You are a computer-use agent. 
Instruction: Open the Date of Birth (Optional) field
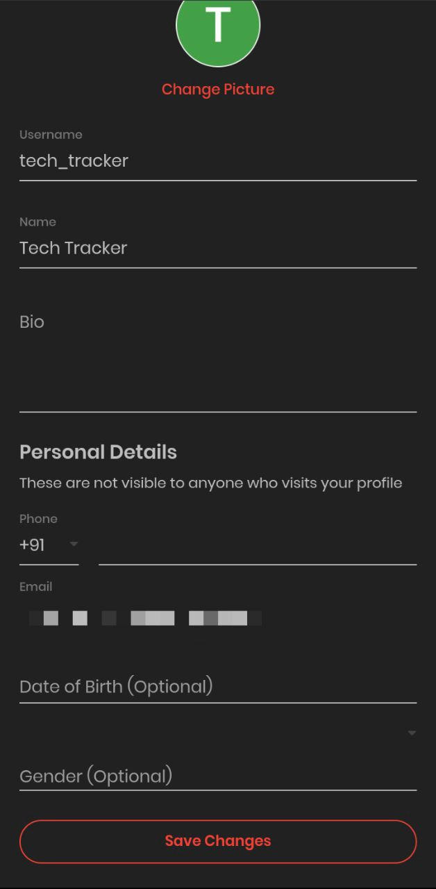(218, 687)
